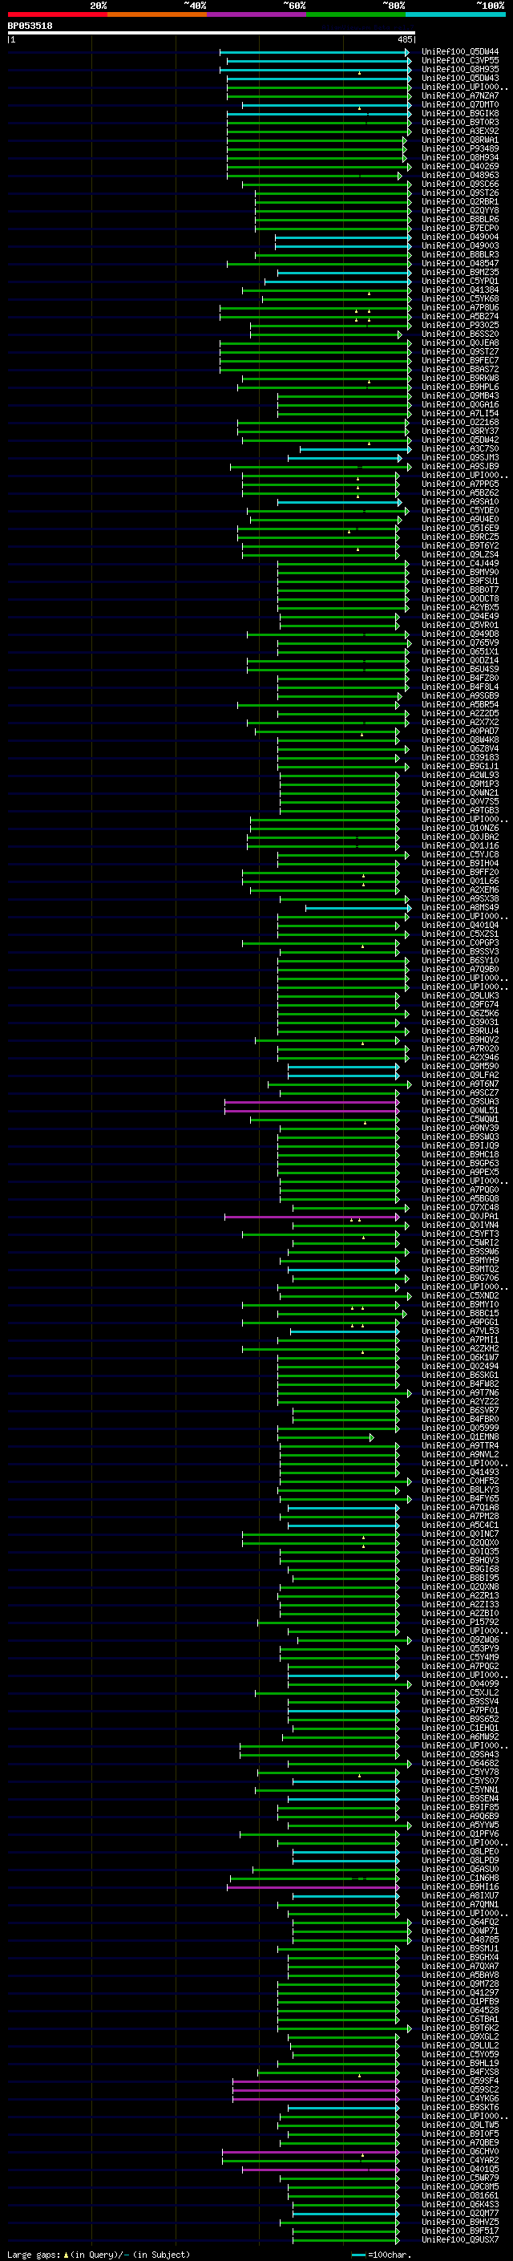Click the UniRef100_A9PEX5 label
513x2261 pixels.
(x=459, y=1172)
